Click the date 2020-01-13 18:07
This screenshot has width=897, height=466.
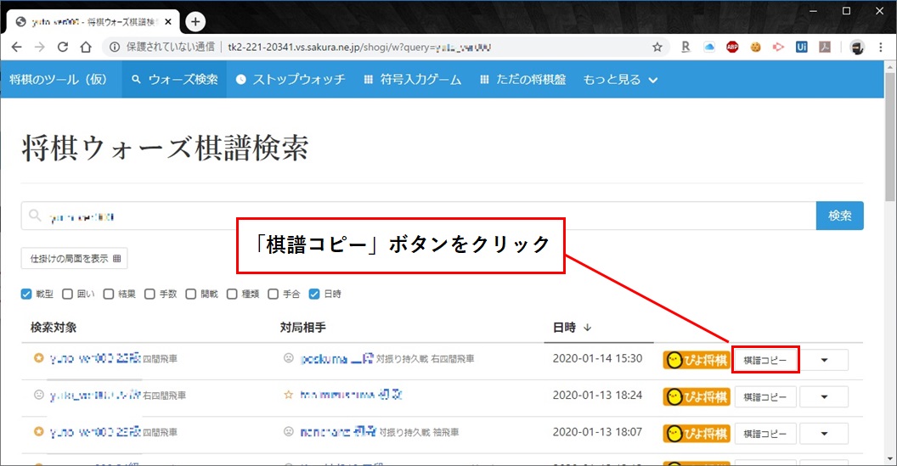[x=597, y=432]
